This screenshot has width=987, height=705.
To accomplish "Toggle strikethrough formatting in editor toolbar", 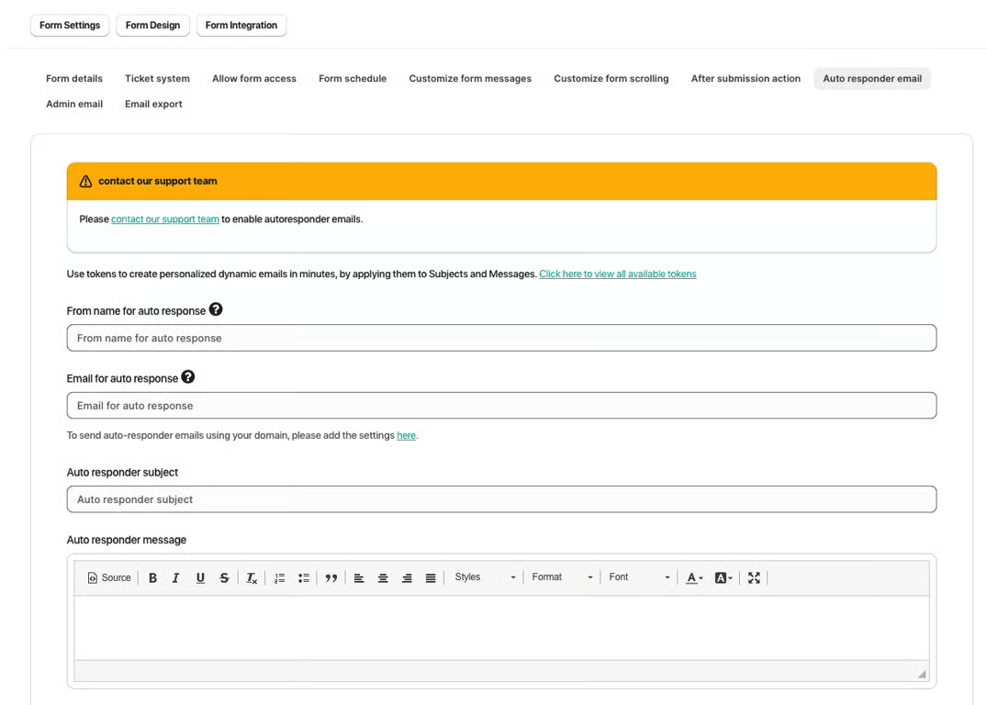I will pos(224,577).
